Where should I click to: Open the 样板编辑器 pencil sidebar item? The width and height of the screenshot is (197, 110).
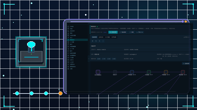[77, 46]
